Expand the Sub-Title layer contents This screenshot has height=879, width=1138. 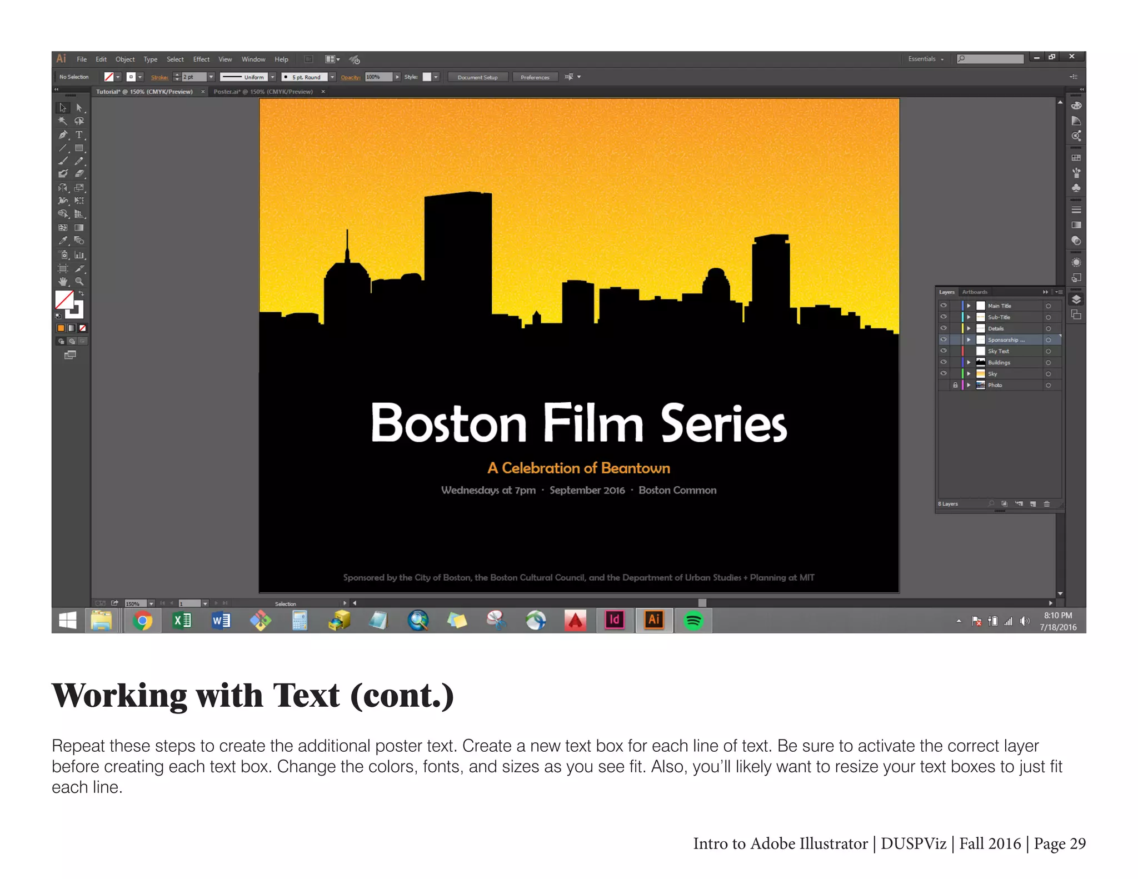(969, 317)
